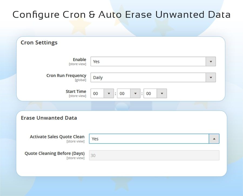243x196 pixels.
Task: Click the Start Time label text
Action: click(x=76, y=91)
